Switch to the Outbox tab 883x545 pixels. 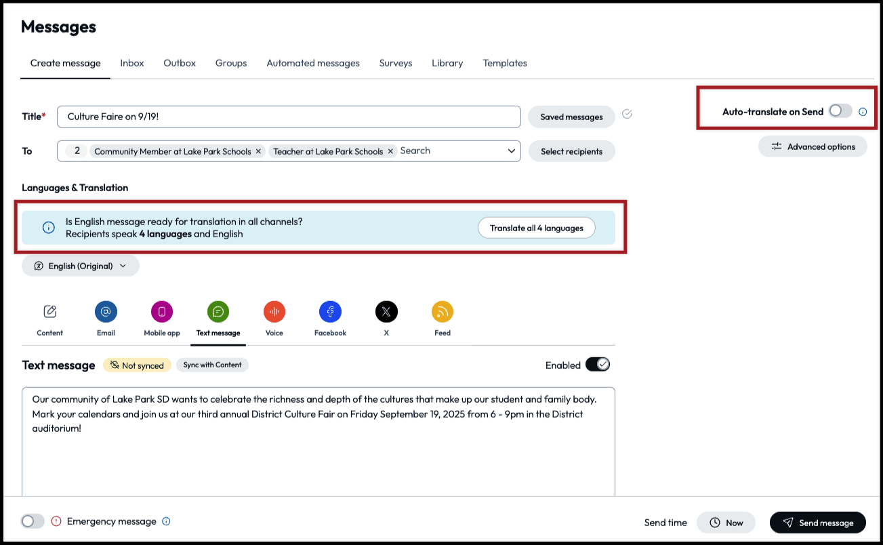click(x=179, y=63)
